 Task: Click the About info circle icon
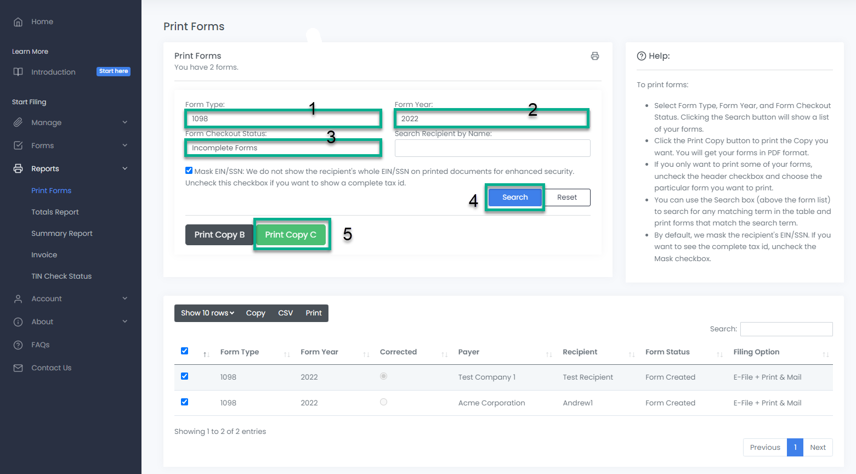(x=18, y=322)
